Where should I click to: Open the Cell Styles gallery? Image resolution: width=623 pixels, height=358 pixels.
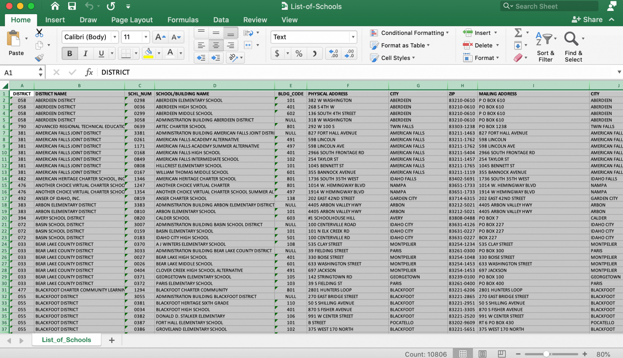[x=393, y=58]
